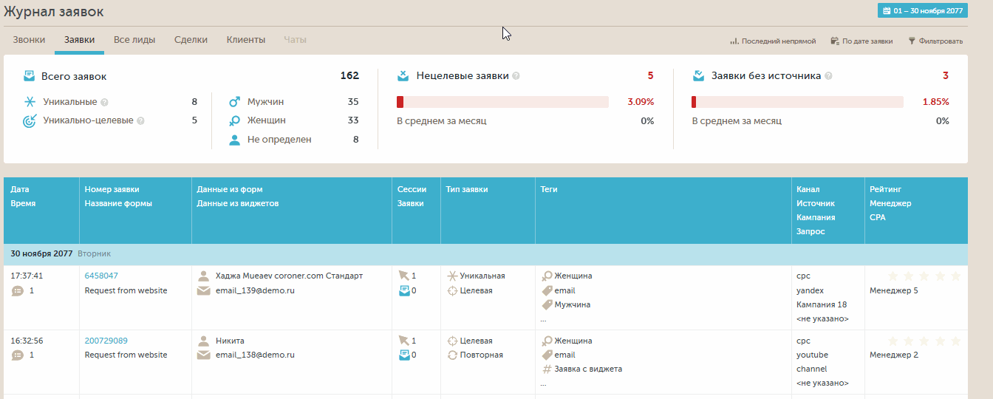The height and width of the screenshot is (399, 993).
Task: Click the Уникально-целевые target icon
Action: click(x=30, y=120)
